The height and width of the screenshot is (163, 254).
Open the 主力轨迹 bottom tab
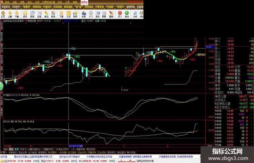(33, 152)
